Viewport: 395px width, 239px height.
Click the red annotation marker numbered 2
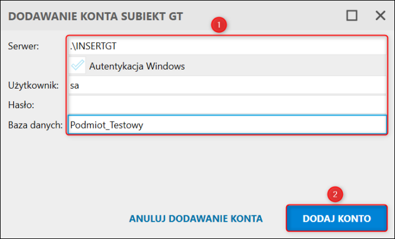point(335,194)
